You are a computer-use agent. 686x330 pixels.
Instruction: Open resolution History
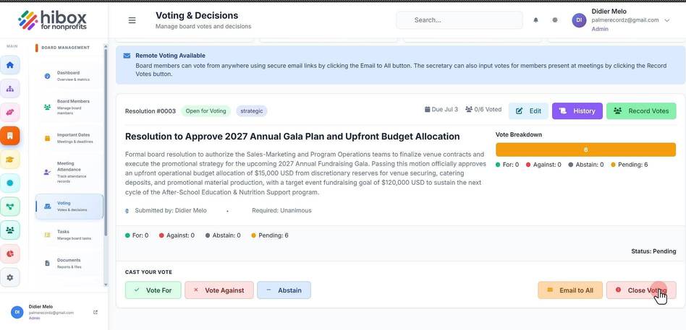pos(577,111)
